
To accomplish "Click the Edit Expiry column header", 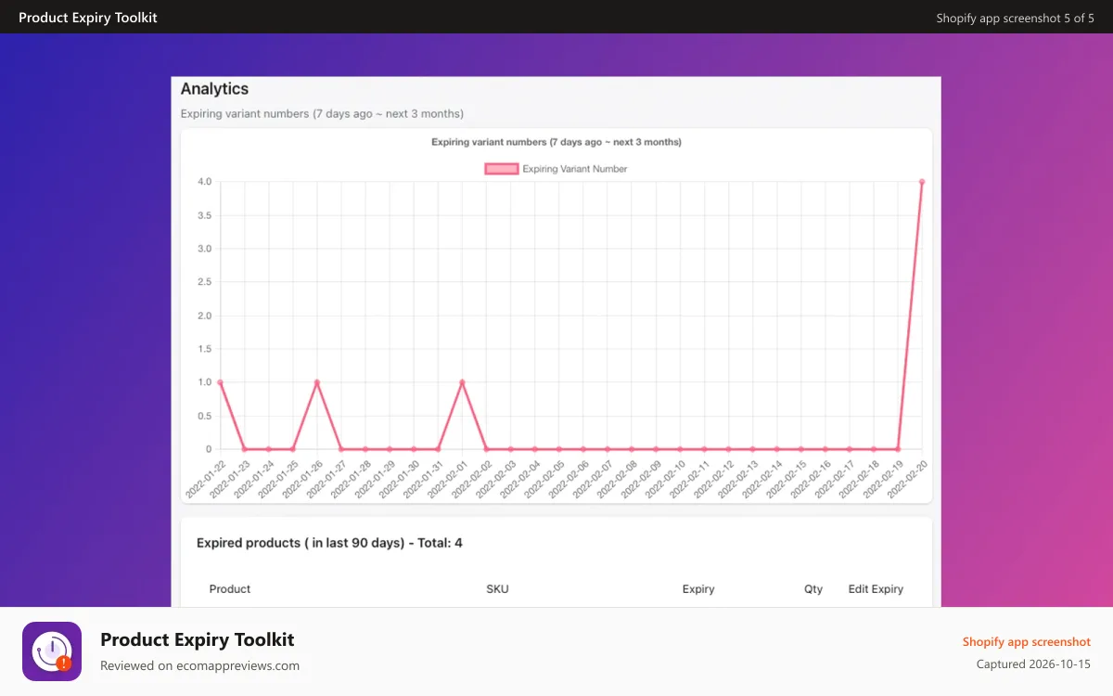I will pos(876,589).
